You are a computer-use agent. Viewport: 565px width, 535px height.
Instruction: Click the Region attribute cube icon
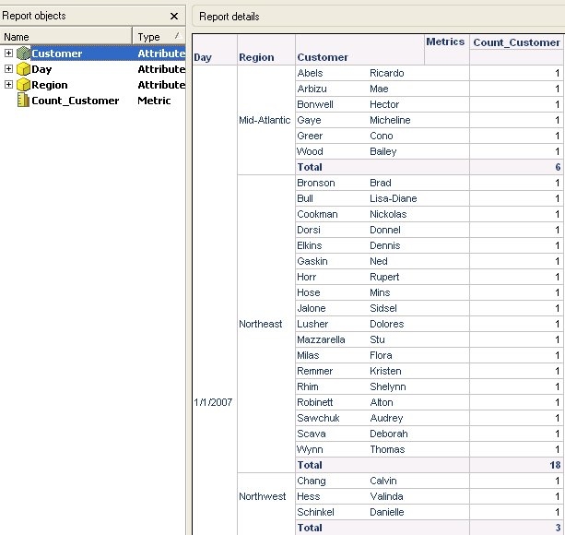(23, 85)
